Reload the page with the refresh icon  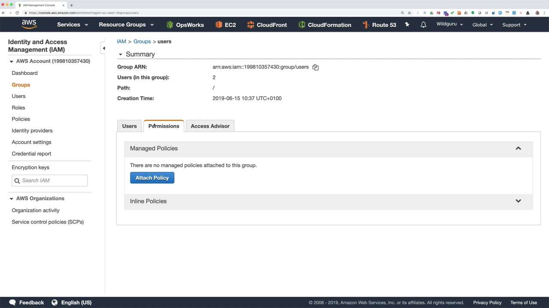click(x=17, y=13)
